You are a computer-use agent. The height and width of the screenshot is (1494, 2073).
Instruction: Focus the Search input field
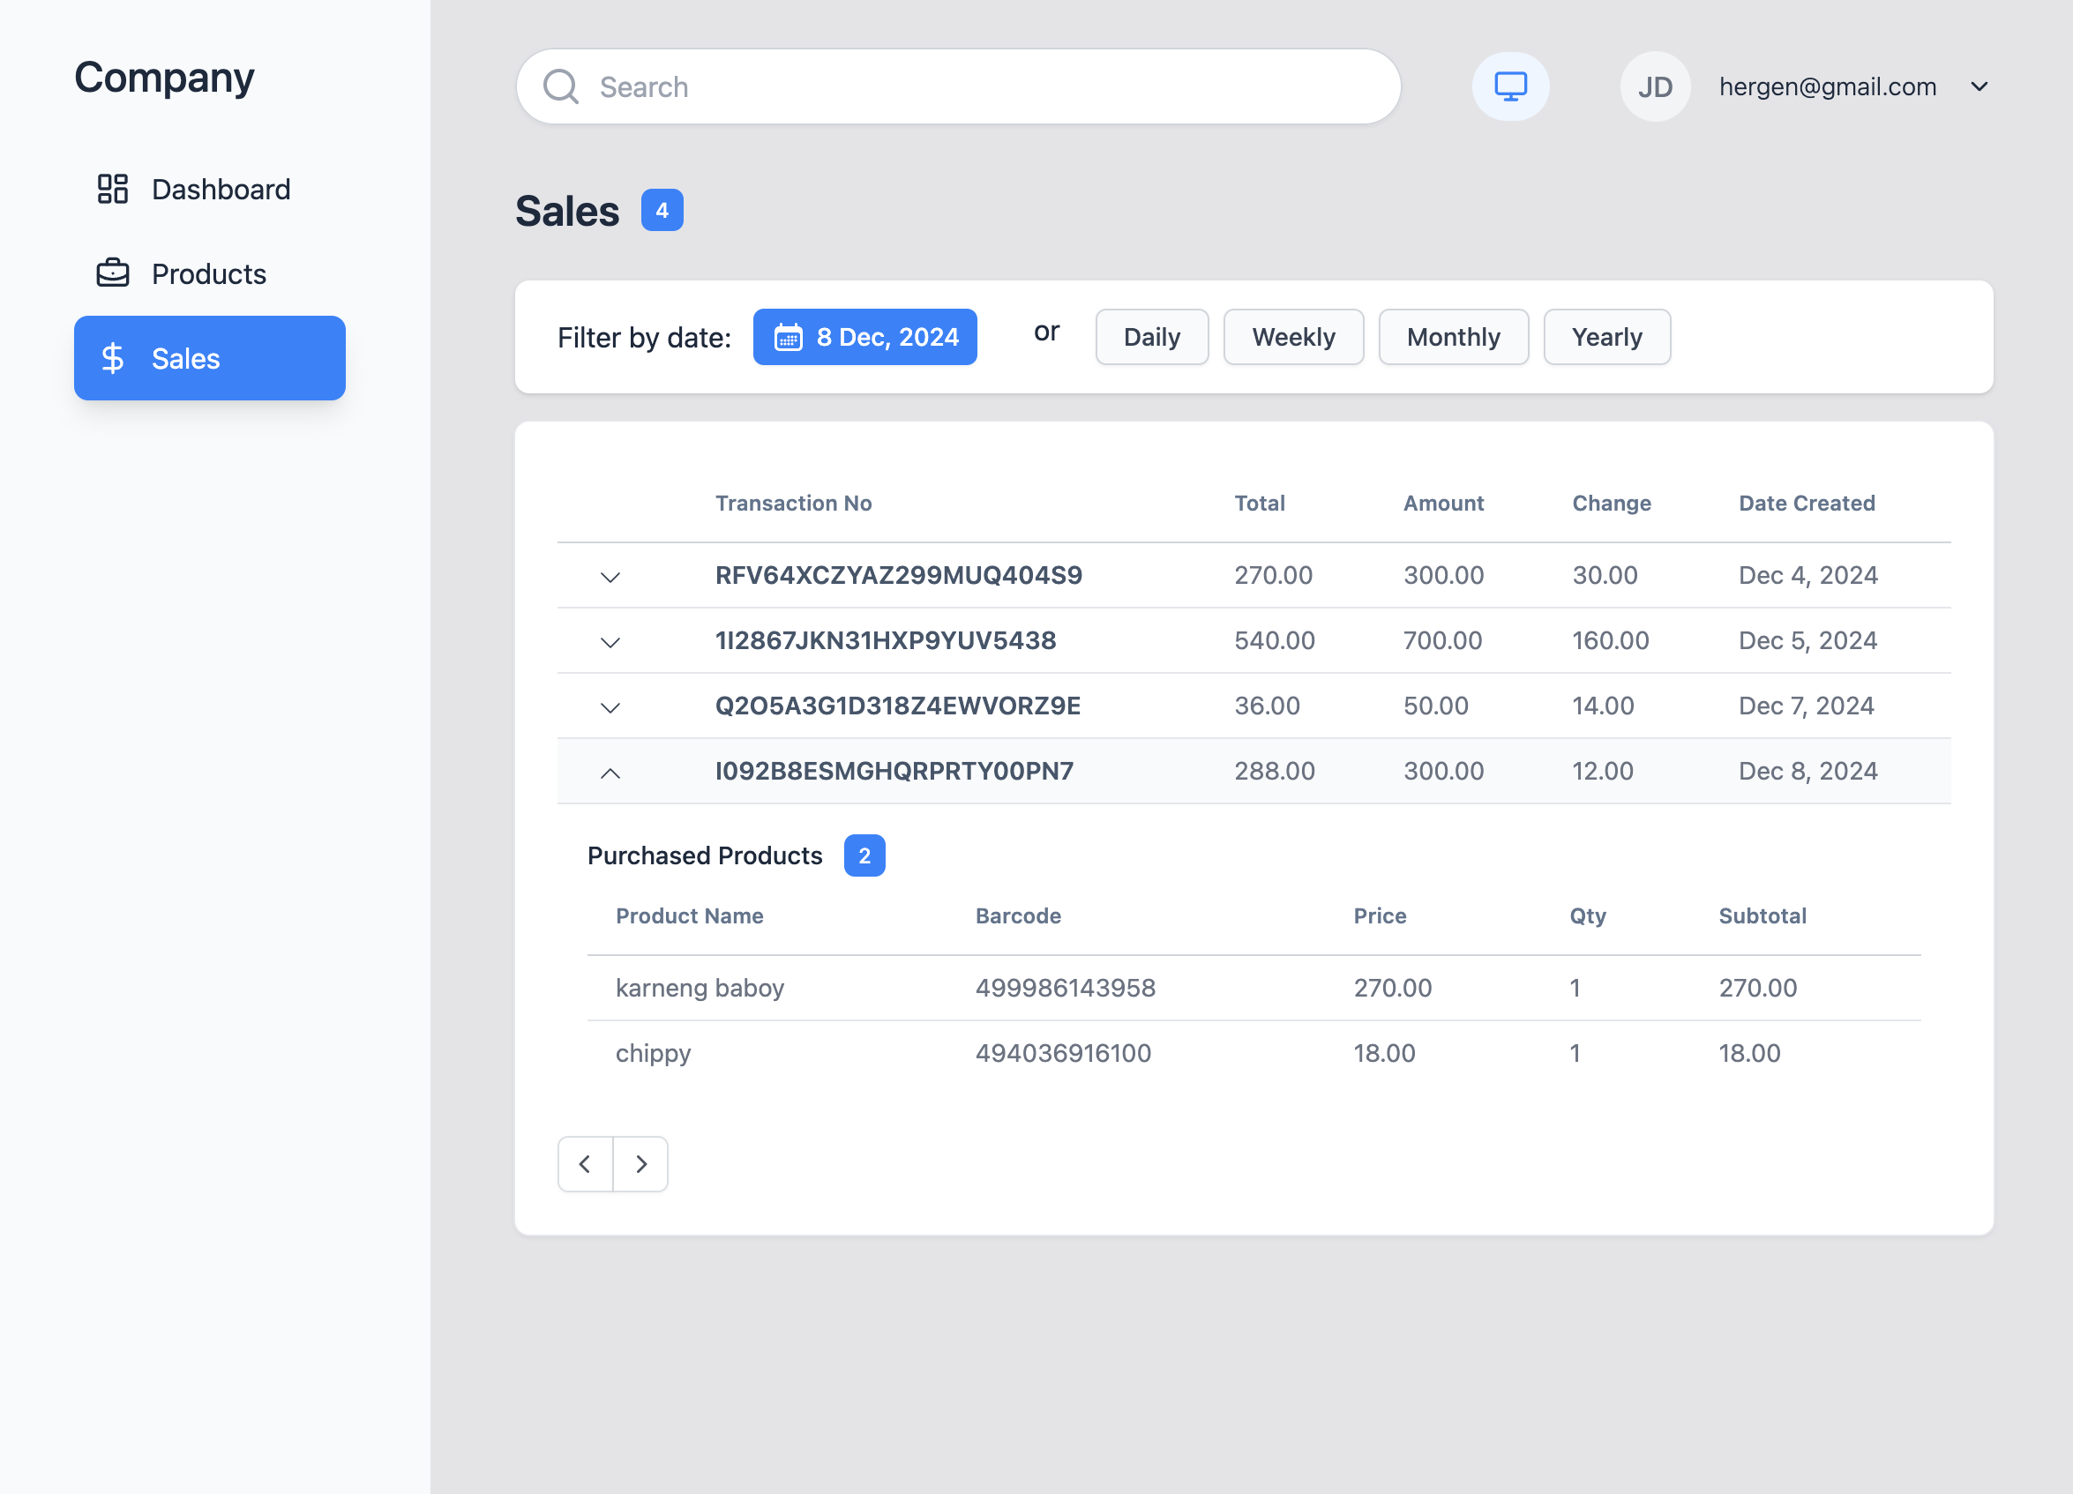click(958, 86)
